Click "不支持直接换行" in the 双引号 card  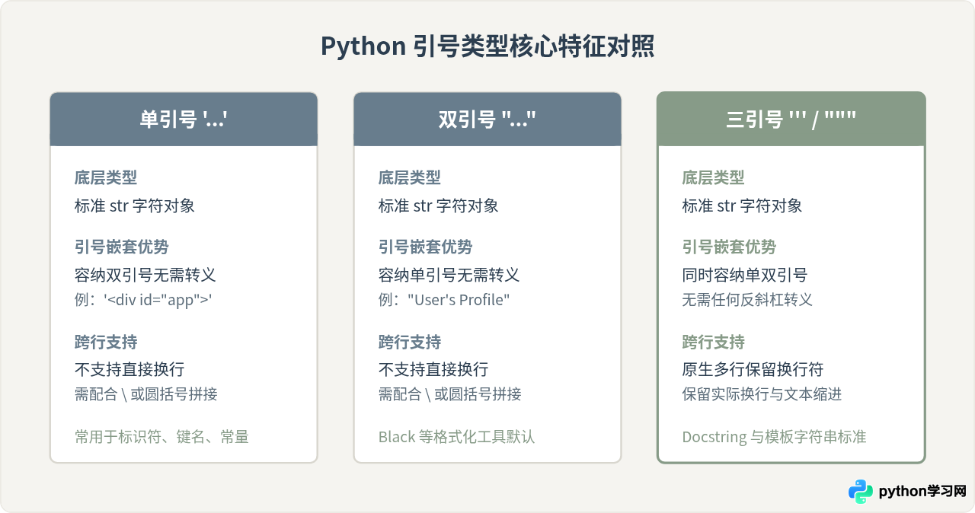point(433,369)
